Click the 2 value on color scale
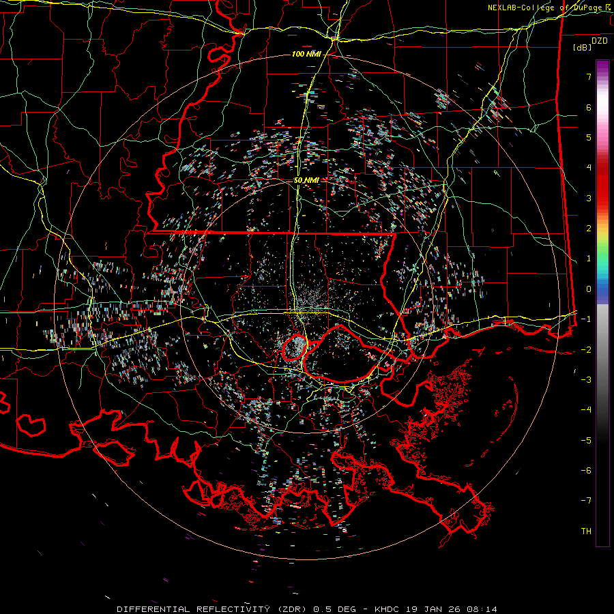This screenshot has height=614, width=614. [x=589, y=229]
